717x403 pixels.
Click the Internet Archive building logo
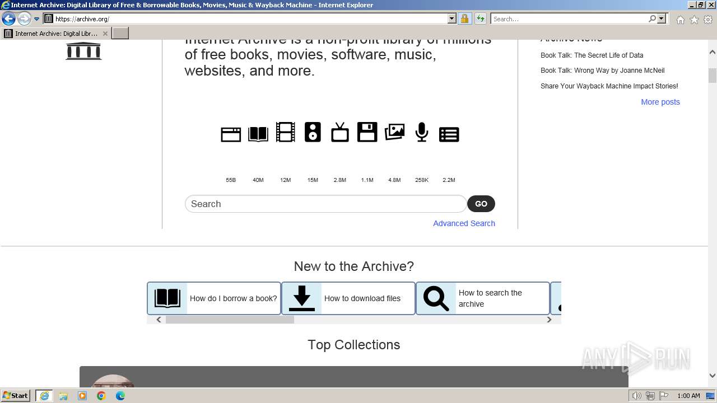83,50
